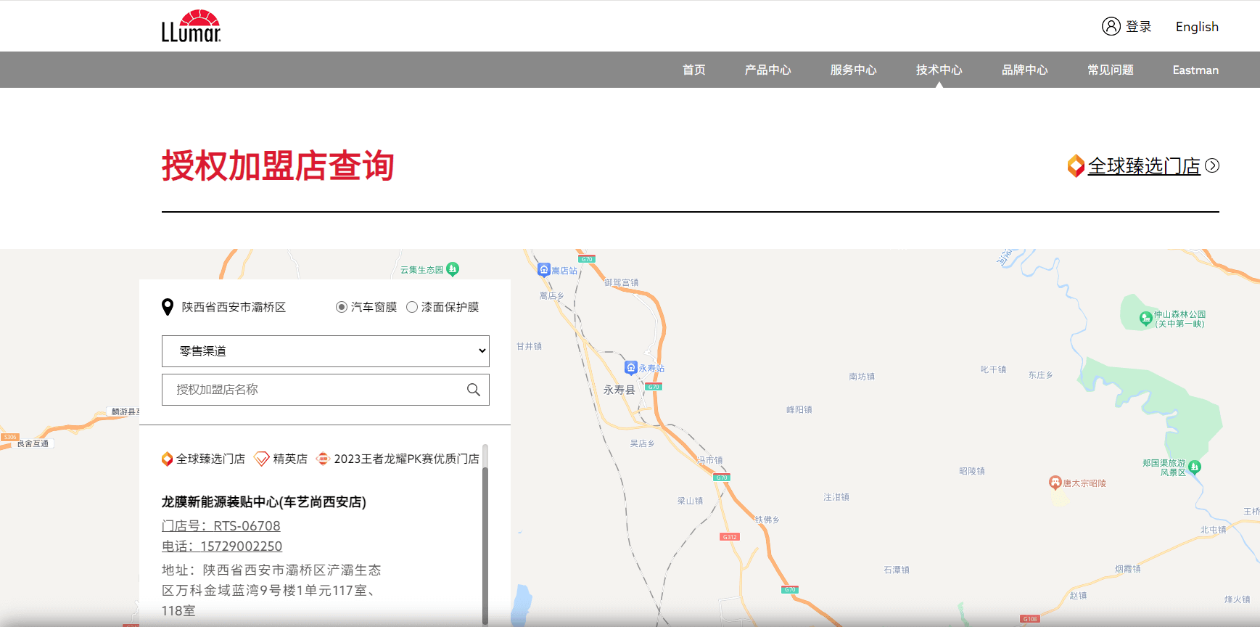Click the circled arrow beside 全球臻选门店
The height and width of the screenshot is (627, 1260).
[x=1212, y=165]
